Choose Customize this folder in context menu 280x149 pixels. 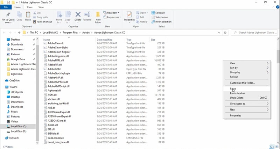pyautogui.click(x=247, y=83)
